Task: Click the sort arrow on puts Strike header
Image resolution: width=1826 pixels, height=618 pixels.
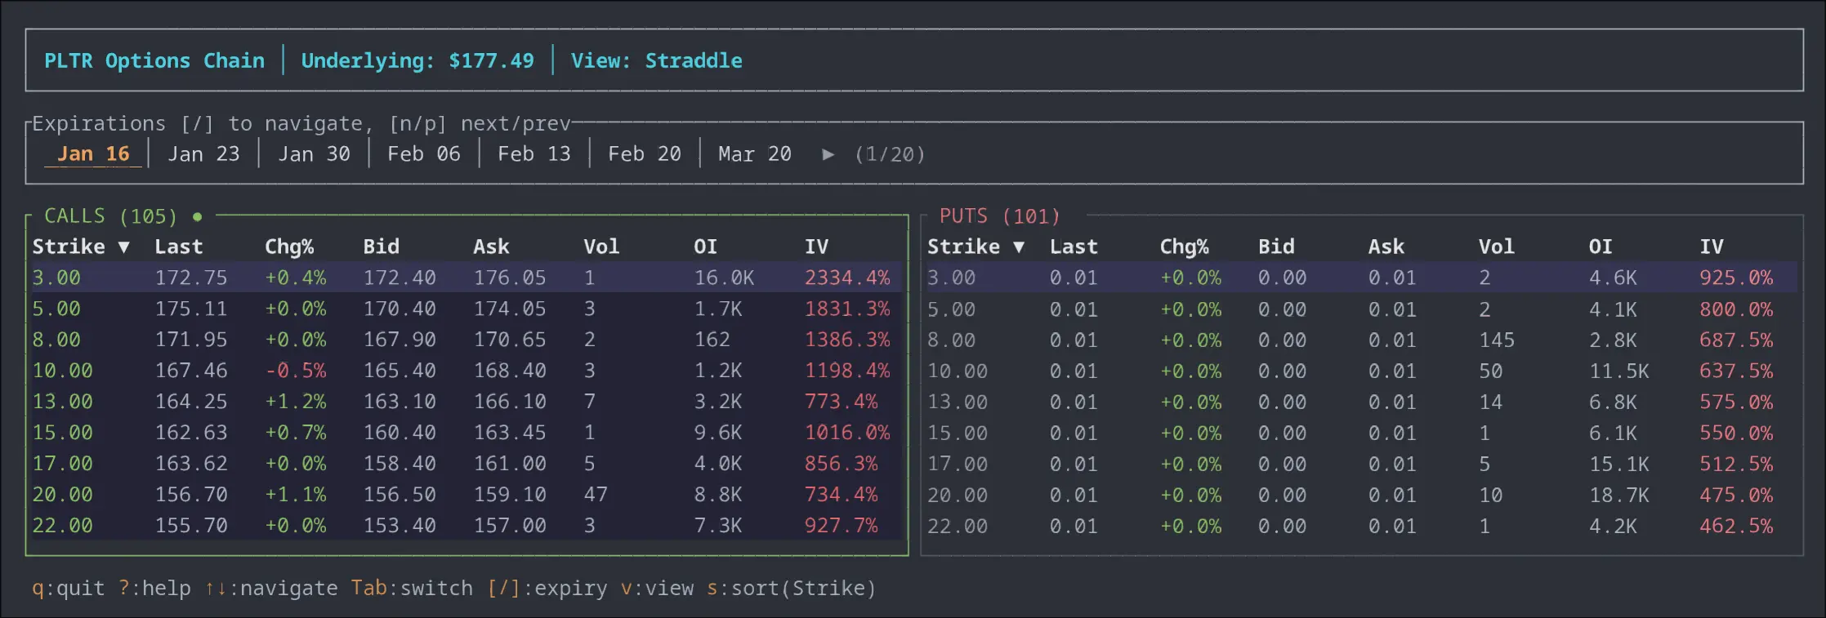Action: click(x=1019, y=247)
